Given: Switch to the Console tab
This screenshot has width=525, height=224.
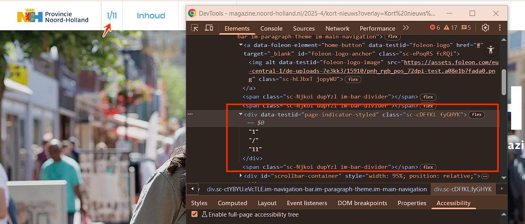Looking at the screenshot, I should [x=271, y=29].
